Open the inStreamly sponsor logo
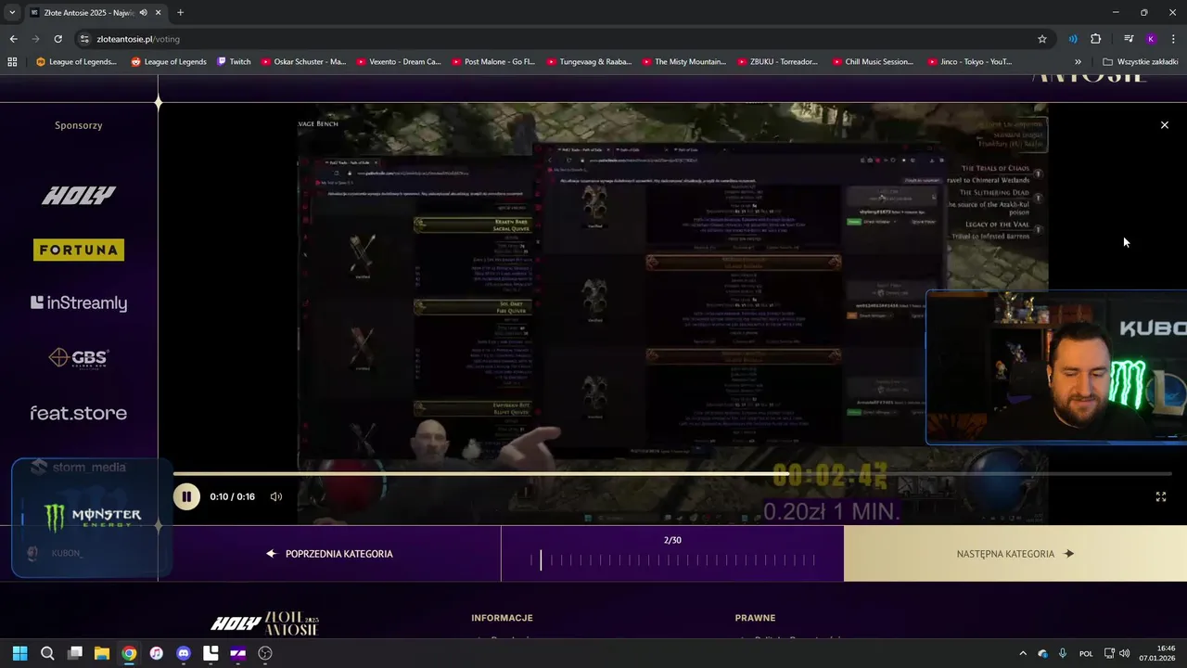Screen dimensions: 1187x668 (78, 303)
